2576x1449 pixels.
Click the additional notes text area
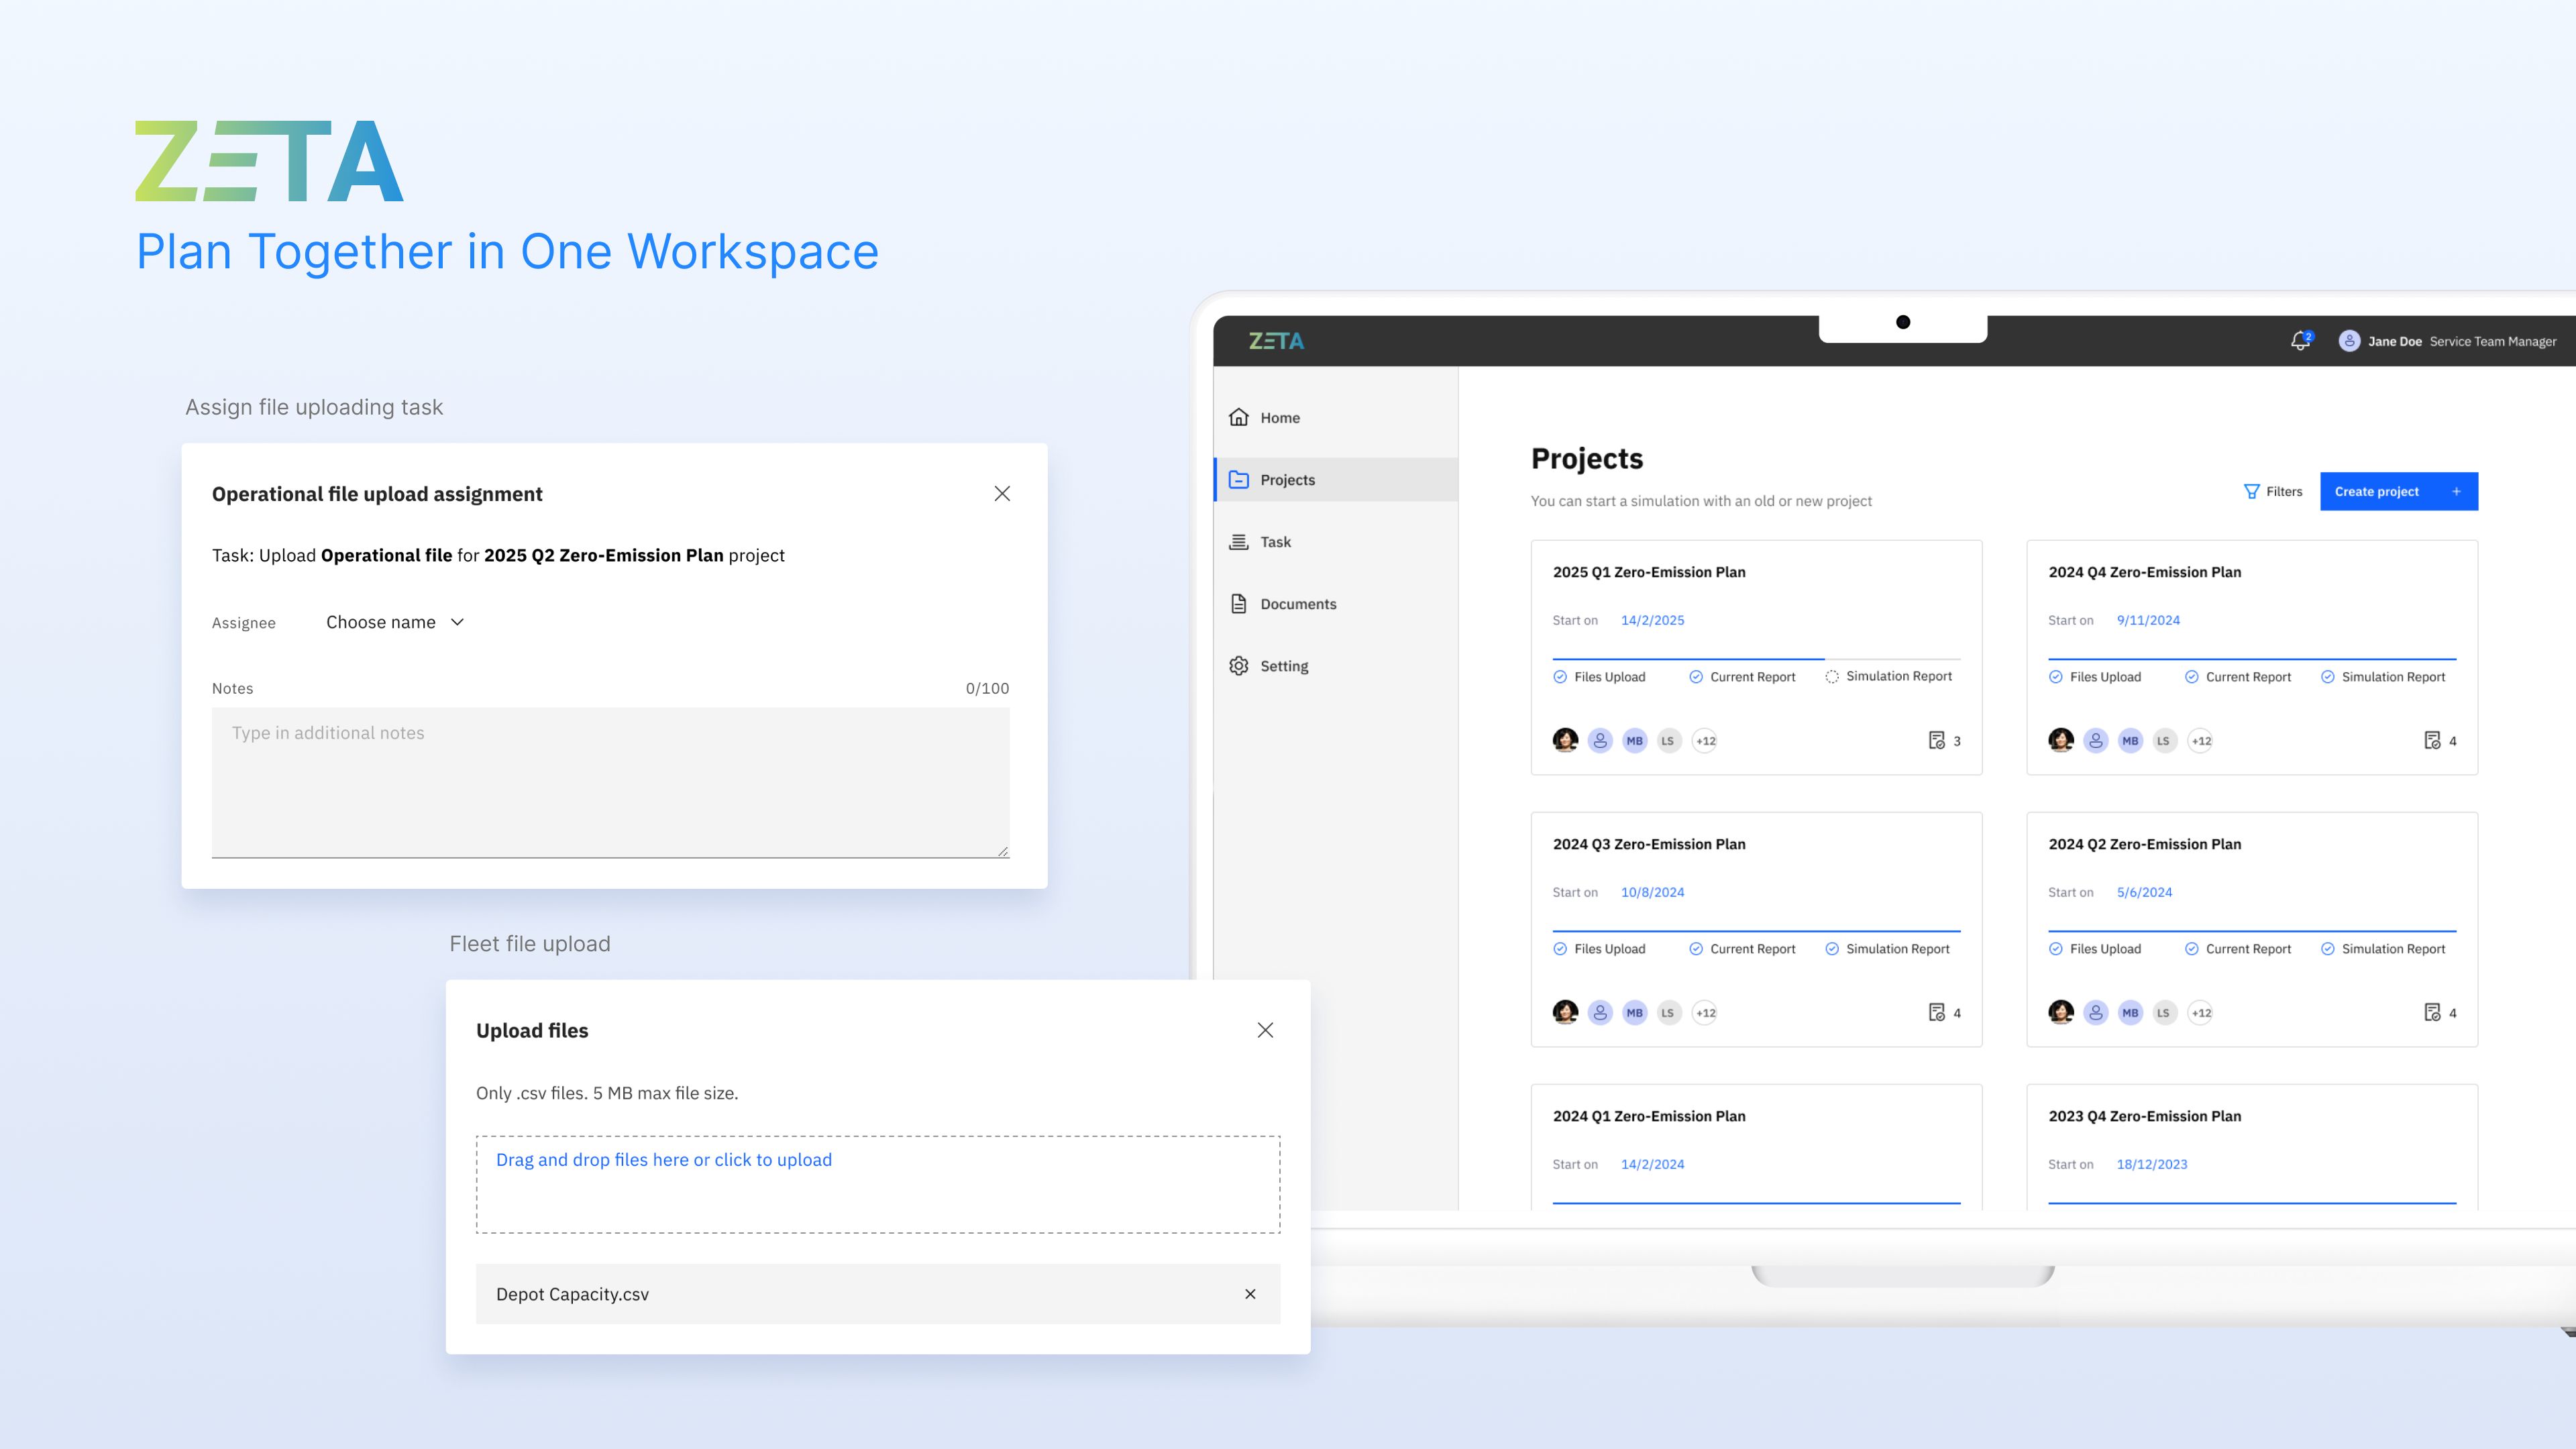(610, 782)
